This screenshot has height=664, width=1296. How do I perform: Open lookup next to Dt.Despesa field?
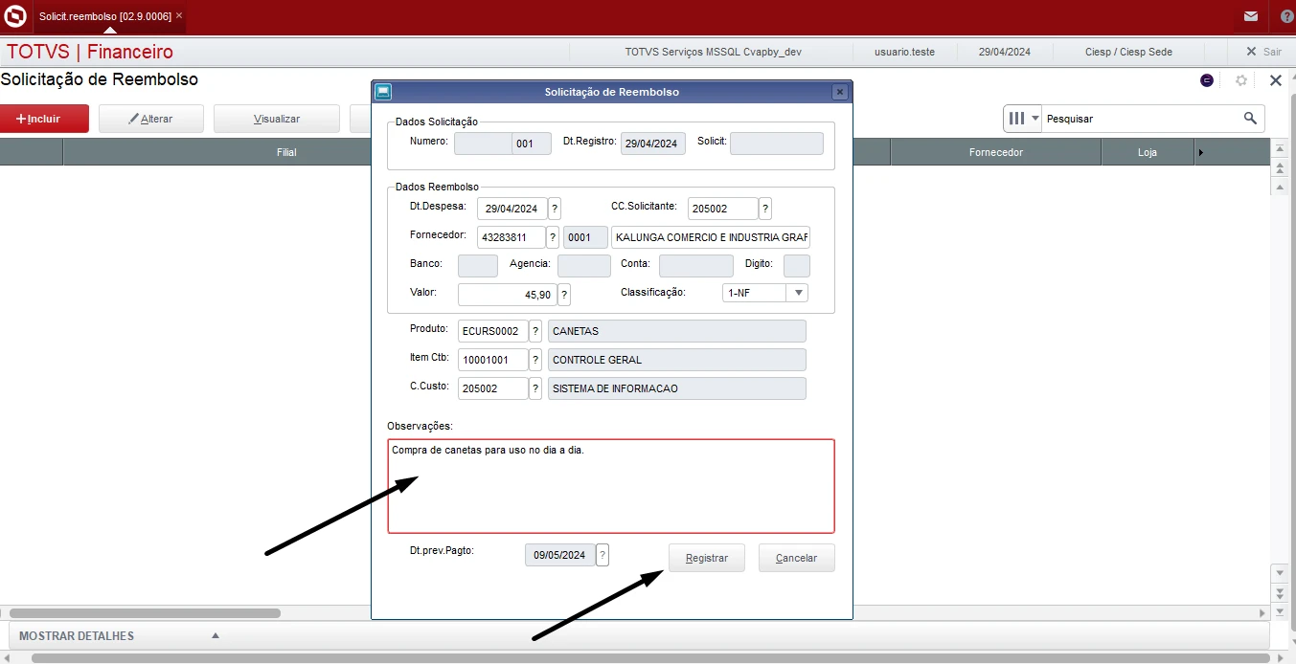(x=555, y=209)
